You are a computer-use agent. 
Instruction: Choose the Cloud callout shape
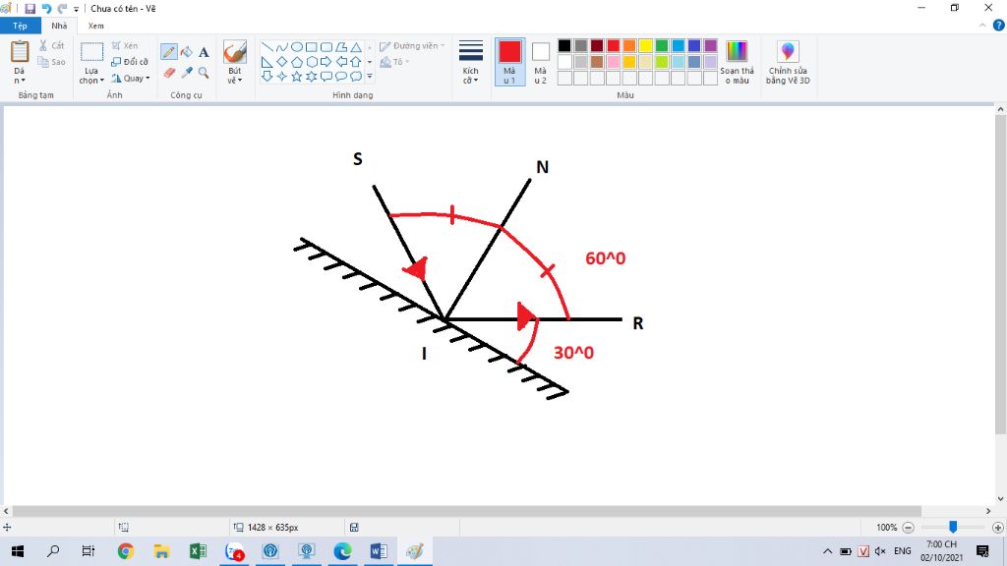[x=356, y=77]
